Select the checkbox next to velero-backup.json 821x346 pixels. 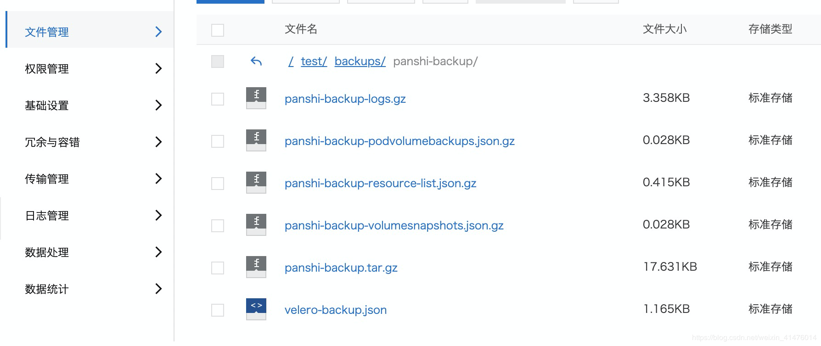tap(218, 310)
